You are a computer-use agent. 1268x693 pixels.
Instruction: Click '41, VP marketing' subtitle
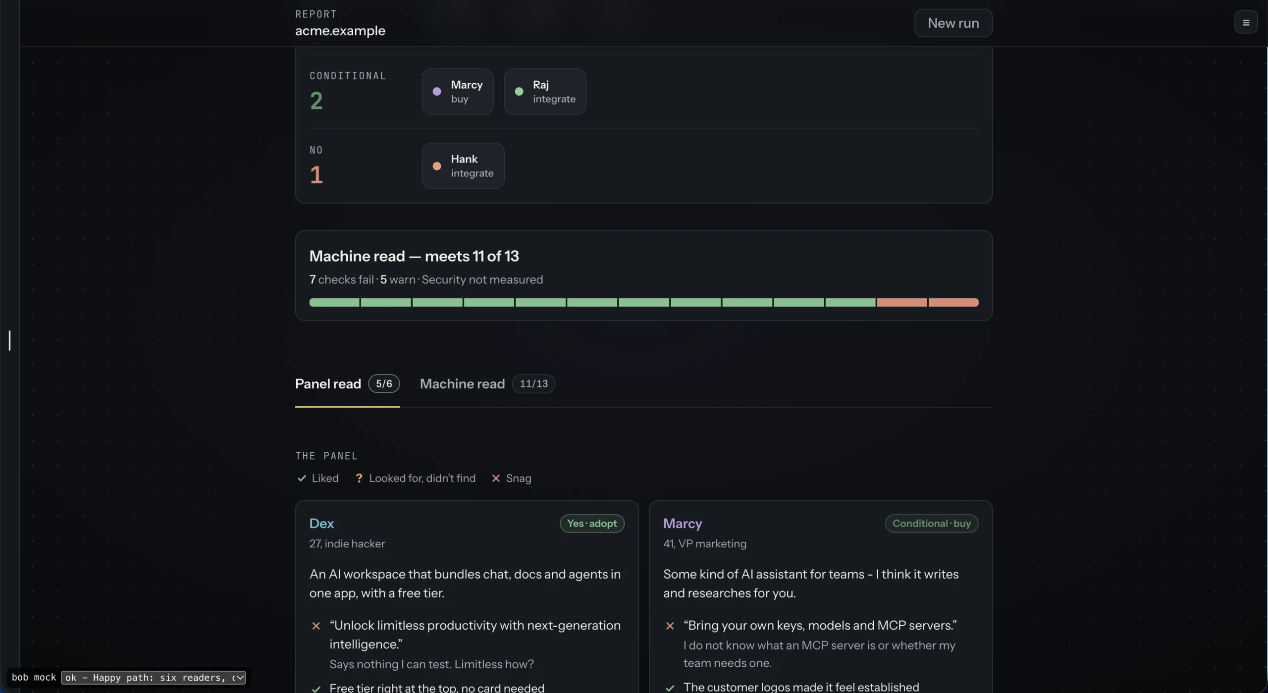point(705,544)
